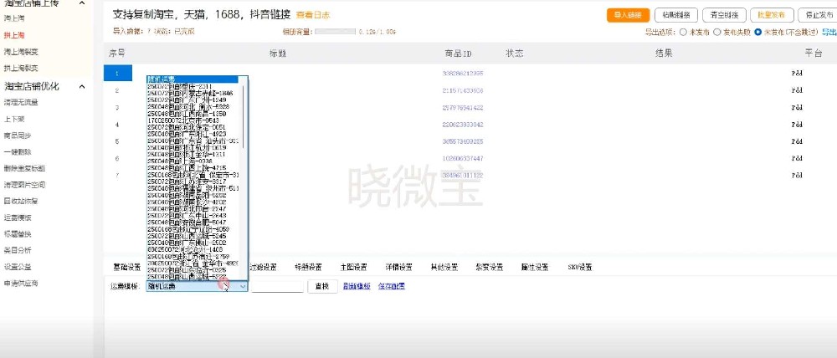Click the 粘贴链接 button
Screen dimensions: 837x358
point(675,15)
